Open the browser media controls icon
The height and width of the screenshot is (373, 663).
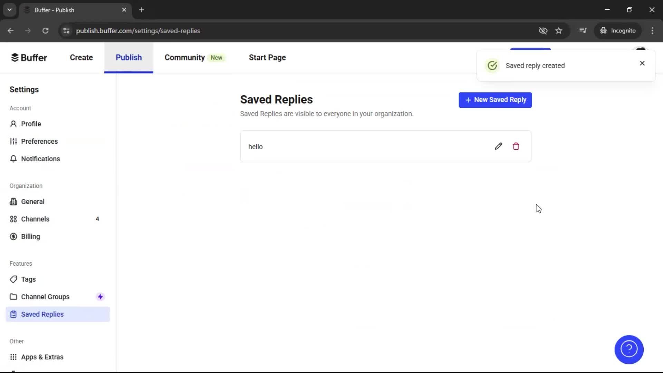coord(583,30)
